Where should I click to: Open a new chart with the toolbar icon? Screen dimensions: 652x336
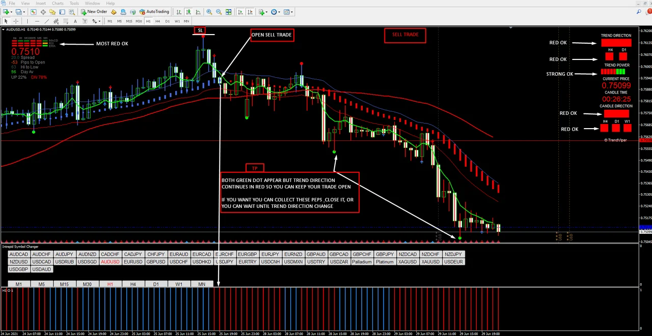tap(5, 12)
